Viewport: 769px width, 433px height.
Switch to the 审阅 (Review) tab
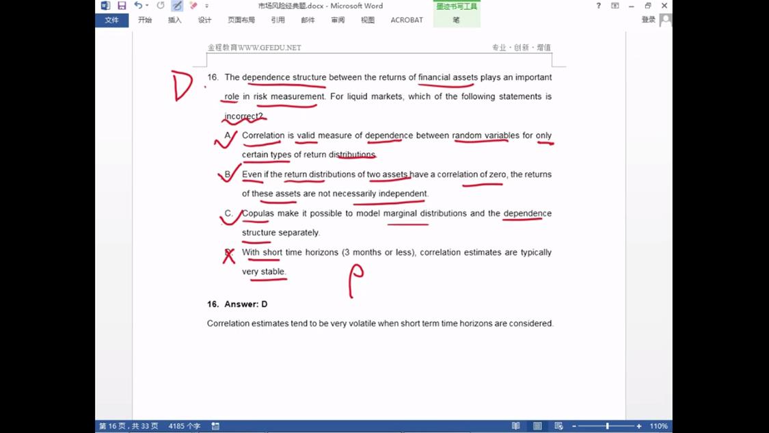(338, 20)
